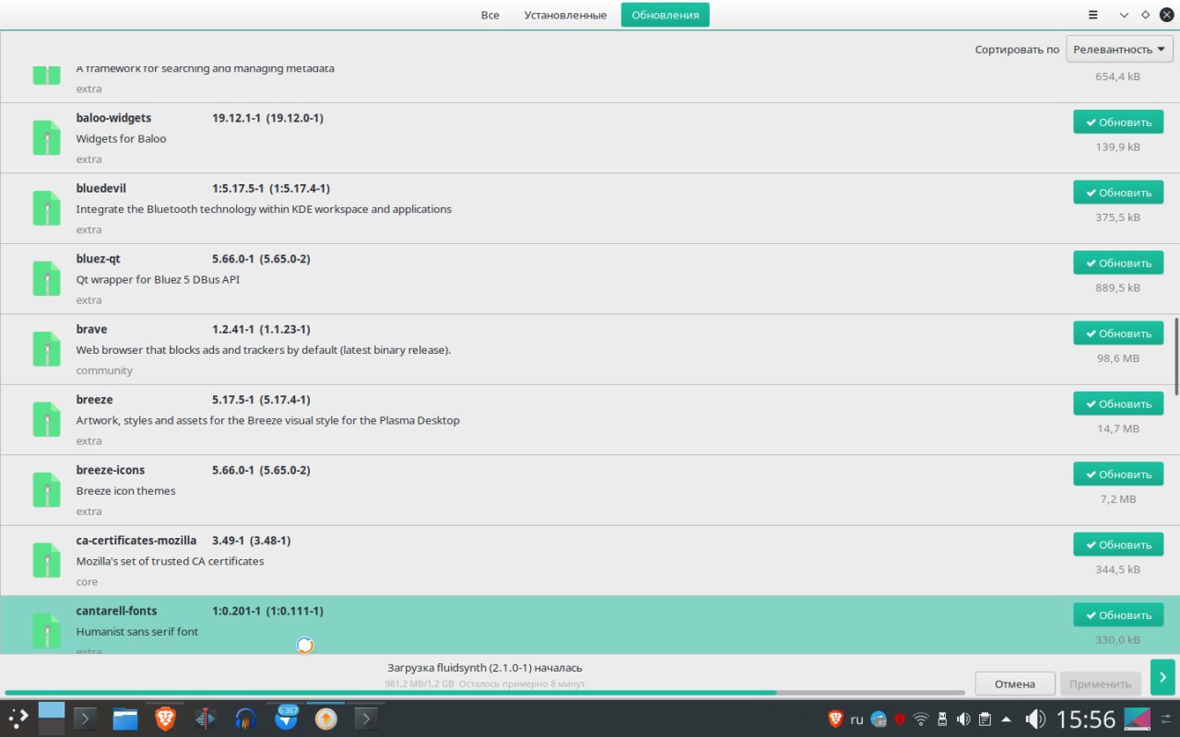This screenshot has height=737, width=1180.
Task: Click the ca-certificates-mozilla package archive icon
Action: (47, 560)
